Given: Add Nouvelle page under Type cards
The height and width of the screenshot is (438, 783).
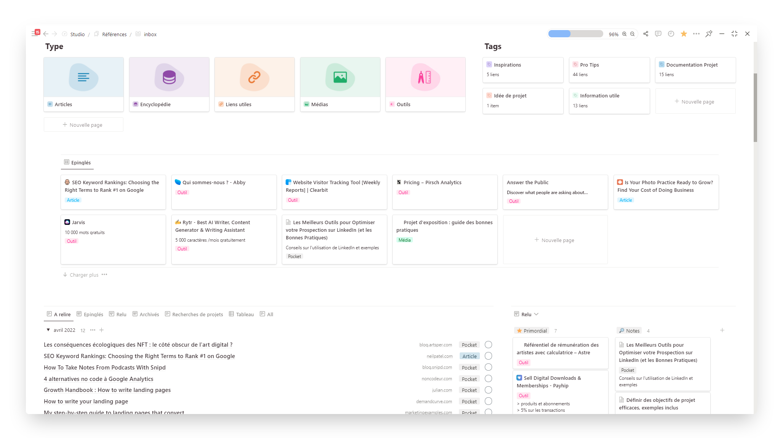Looking at the screenshot, I should pos(83,125).
